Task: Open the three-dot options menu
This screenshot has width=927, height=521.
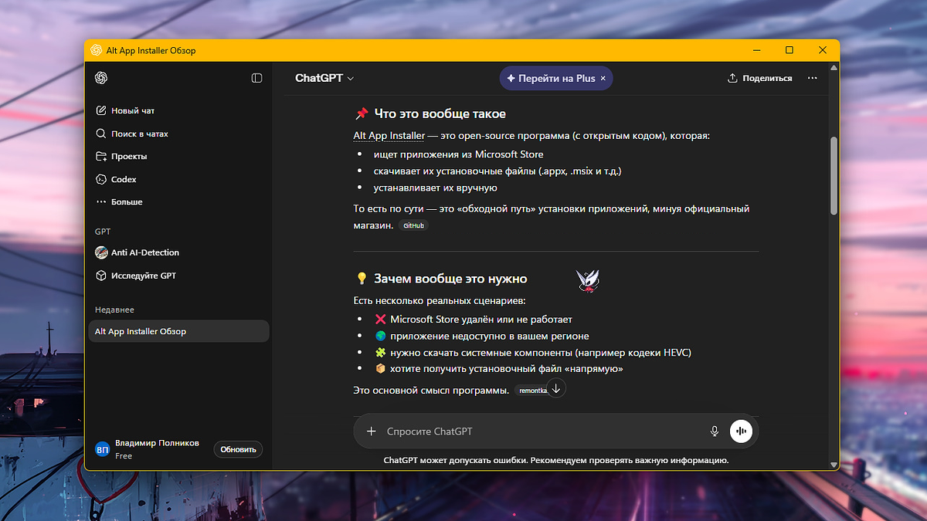Action: [812, 78]
